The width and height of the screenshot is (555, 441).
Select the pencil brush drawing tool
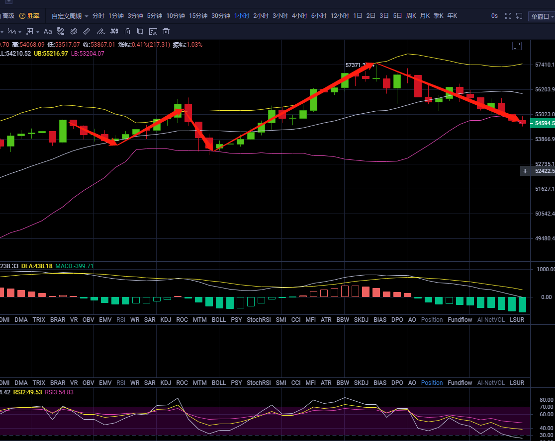100,32
